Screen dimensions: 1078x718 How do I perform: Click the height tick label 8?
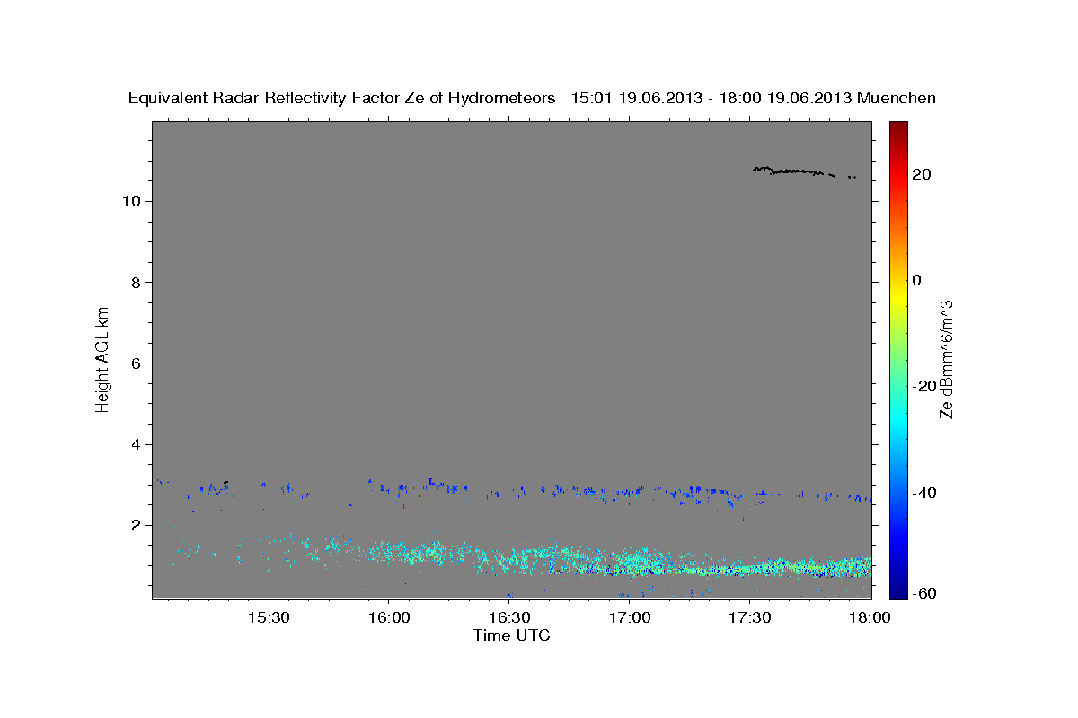click(134, 282)
